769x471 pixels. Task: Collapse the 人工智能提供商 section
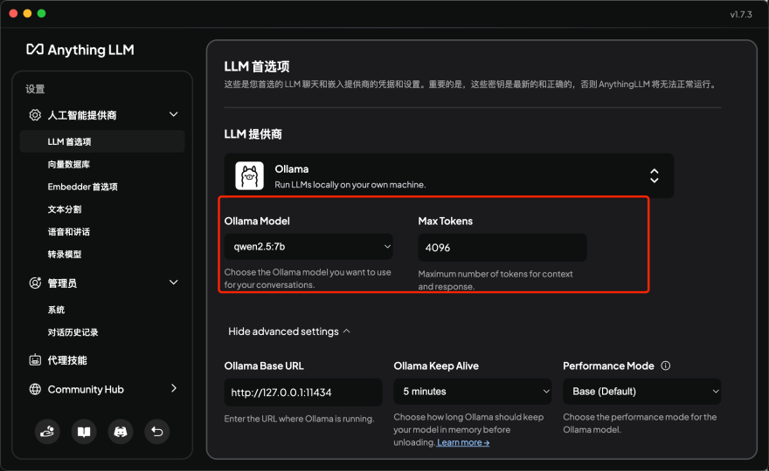pyautogui.click(x=173, y=114)
